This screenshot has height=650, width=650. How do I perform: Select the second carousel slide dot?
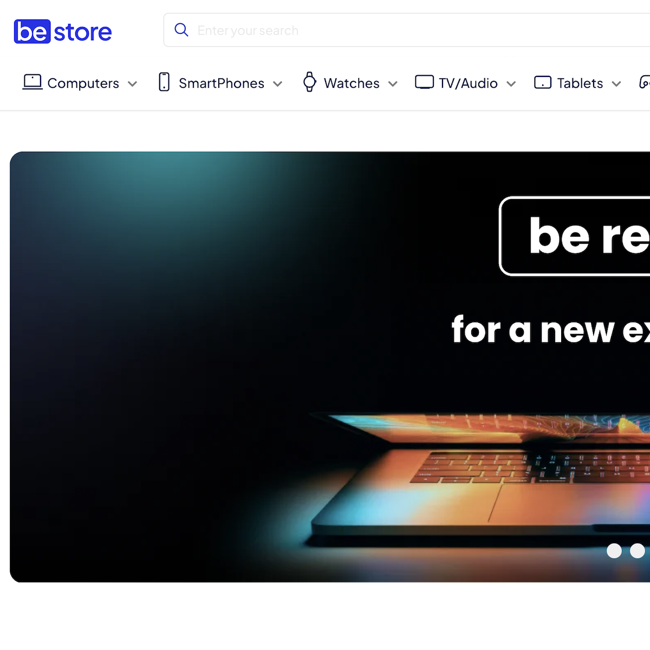[638, 551]
